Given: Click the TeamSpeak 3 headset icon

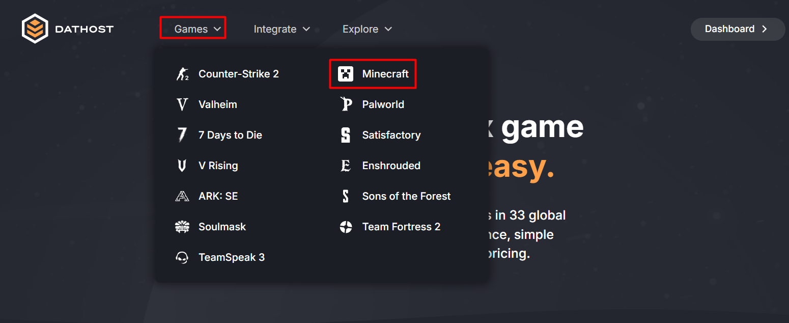Looking at the screenshot, I should click(x=182, y=257).
